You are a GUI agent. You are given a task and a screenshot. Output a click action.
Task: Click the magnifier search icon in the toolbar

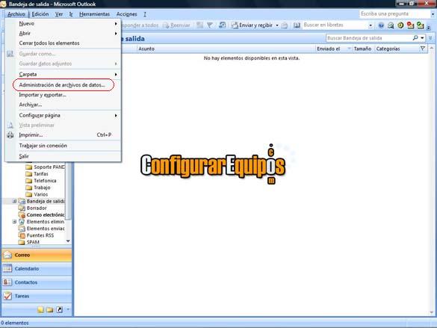(391, 25)
